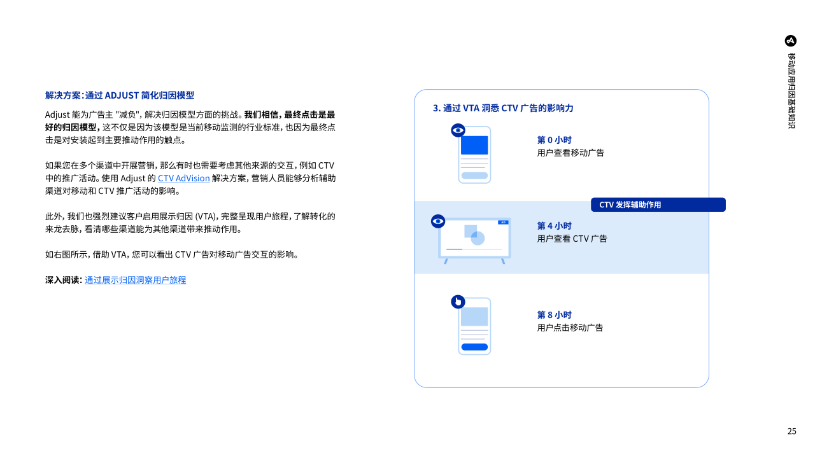Click the page number 25
Image resolution: width=815 pixels, height=458 pixels.
coord(792,431)
